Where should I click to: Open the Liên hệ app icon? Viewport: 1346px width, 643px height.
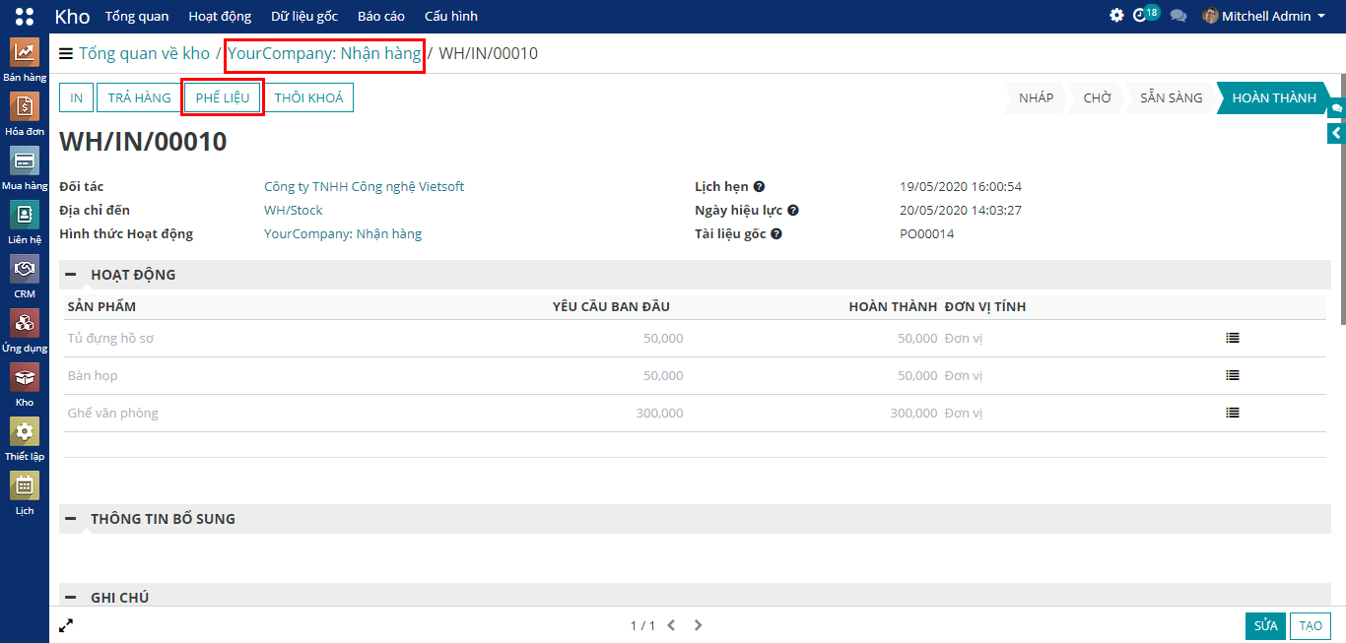[x=25, y=216]
